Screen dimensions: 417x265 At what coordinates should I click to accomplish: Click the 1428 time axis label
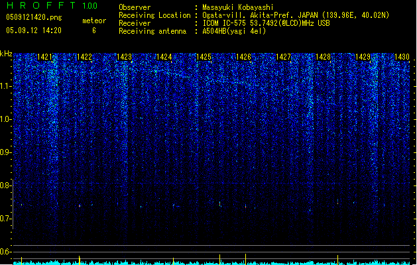[323, 57]
